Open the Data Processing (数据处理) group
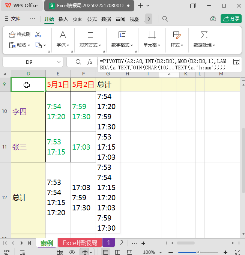The image size is (245, 255). coord(204,45)
